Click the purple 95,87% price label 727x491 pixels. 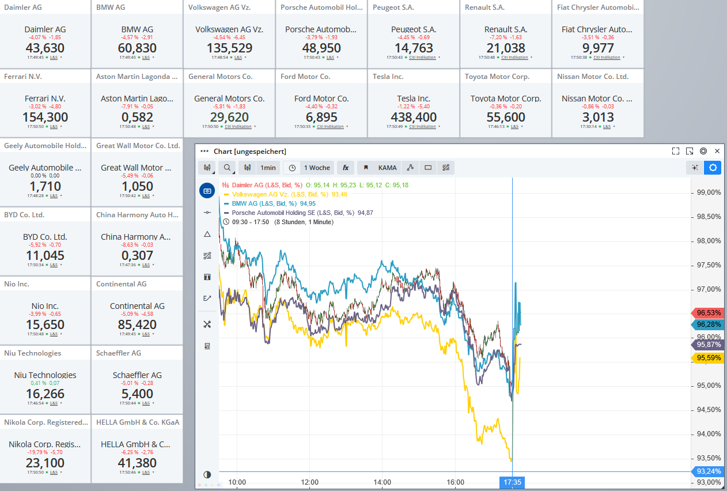pos(708,345)
